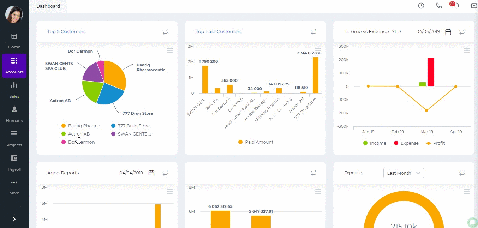Click the 6 062 312.65 bar label
The width and height of the screenshot is (478, 228).
pos(220,206)
